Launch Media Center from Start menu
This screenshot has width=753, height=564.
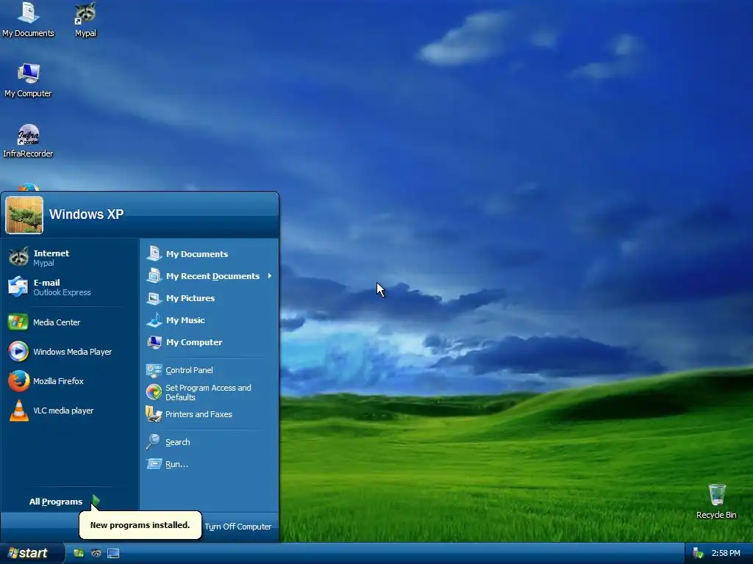70,322
